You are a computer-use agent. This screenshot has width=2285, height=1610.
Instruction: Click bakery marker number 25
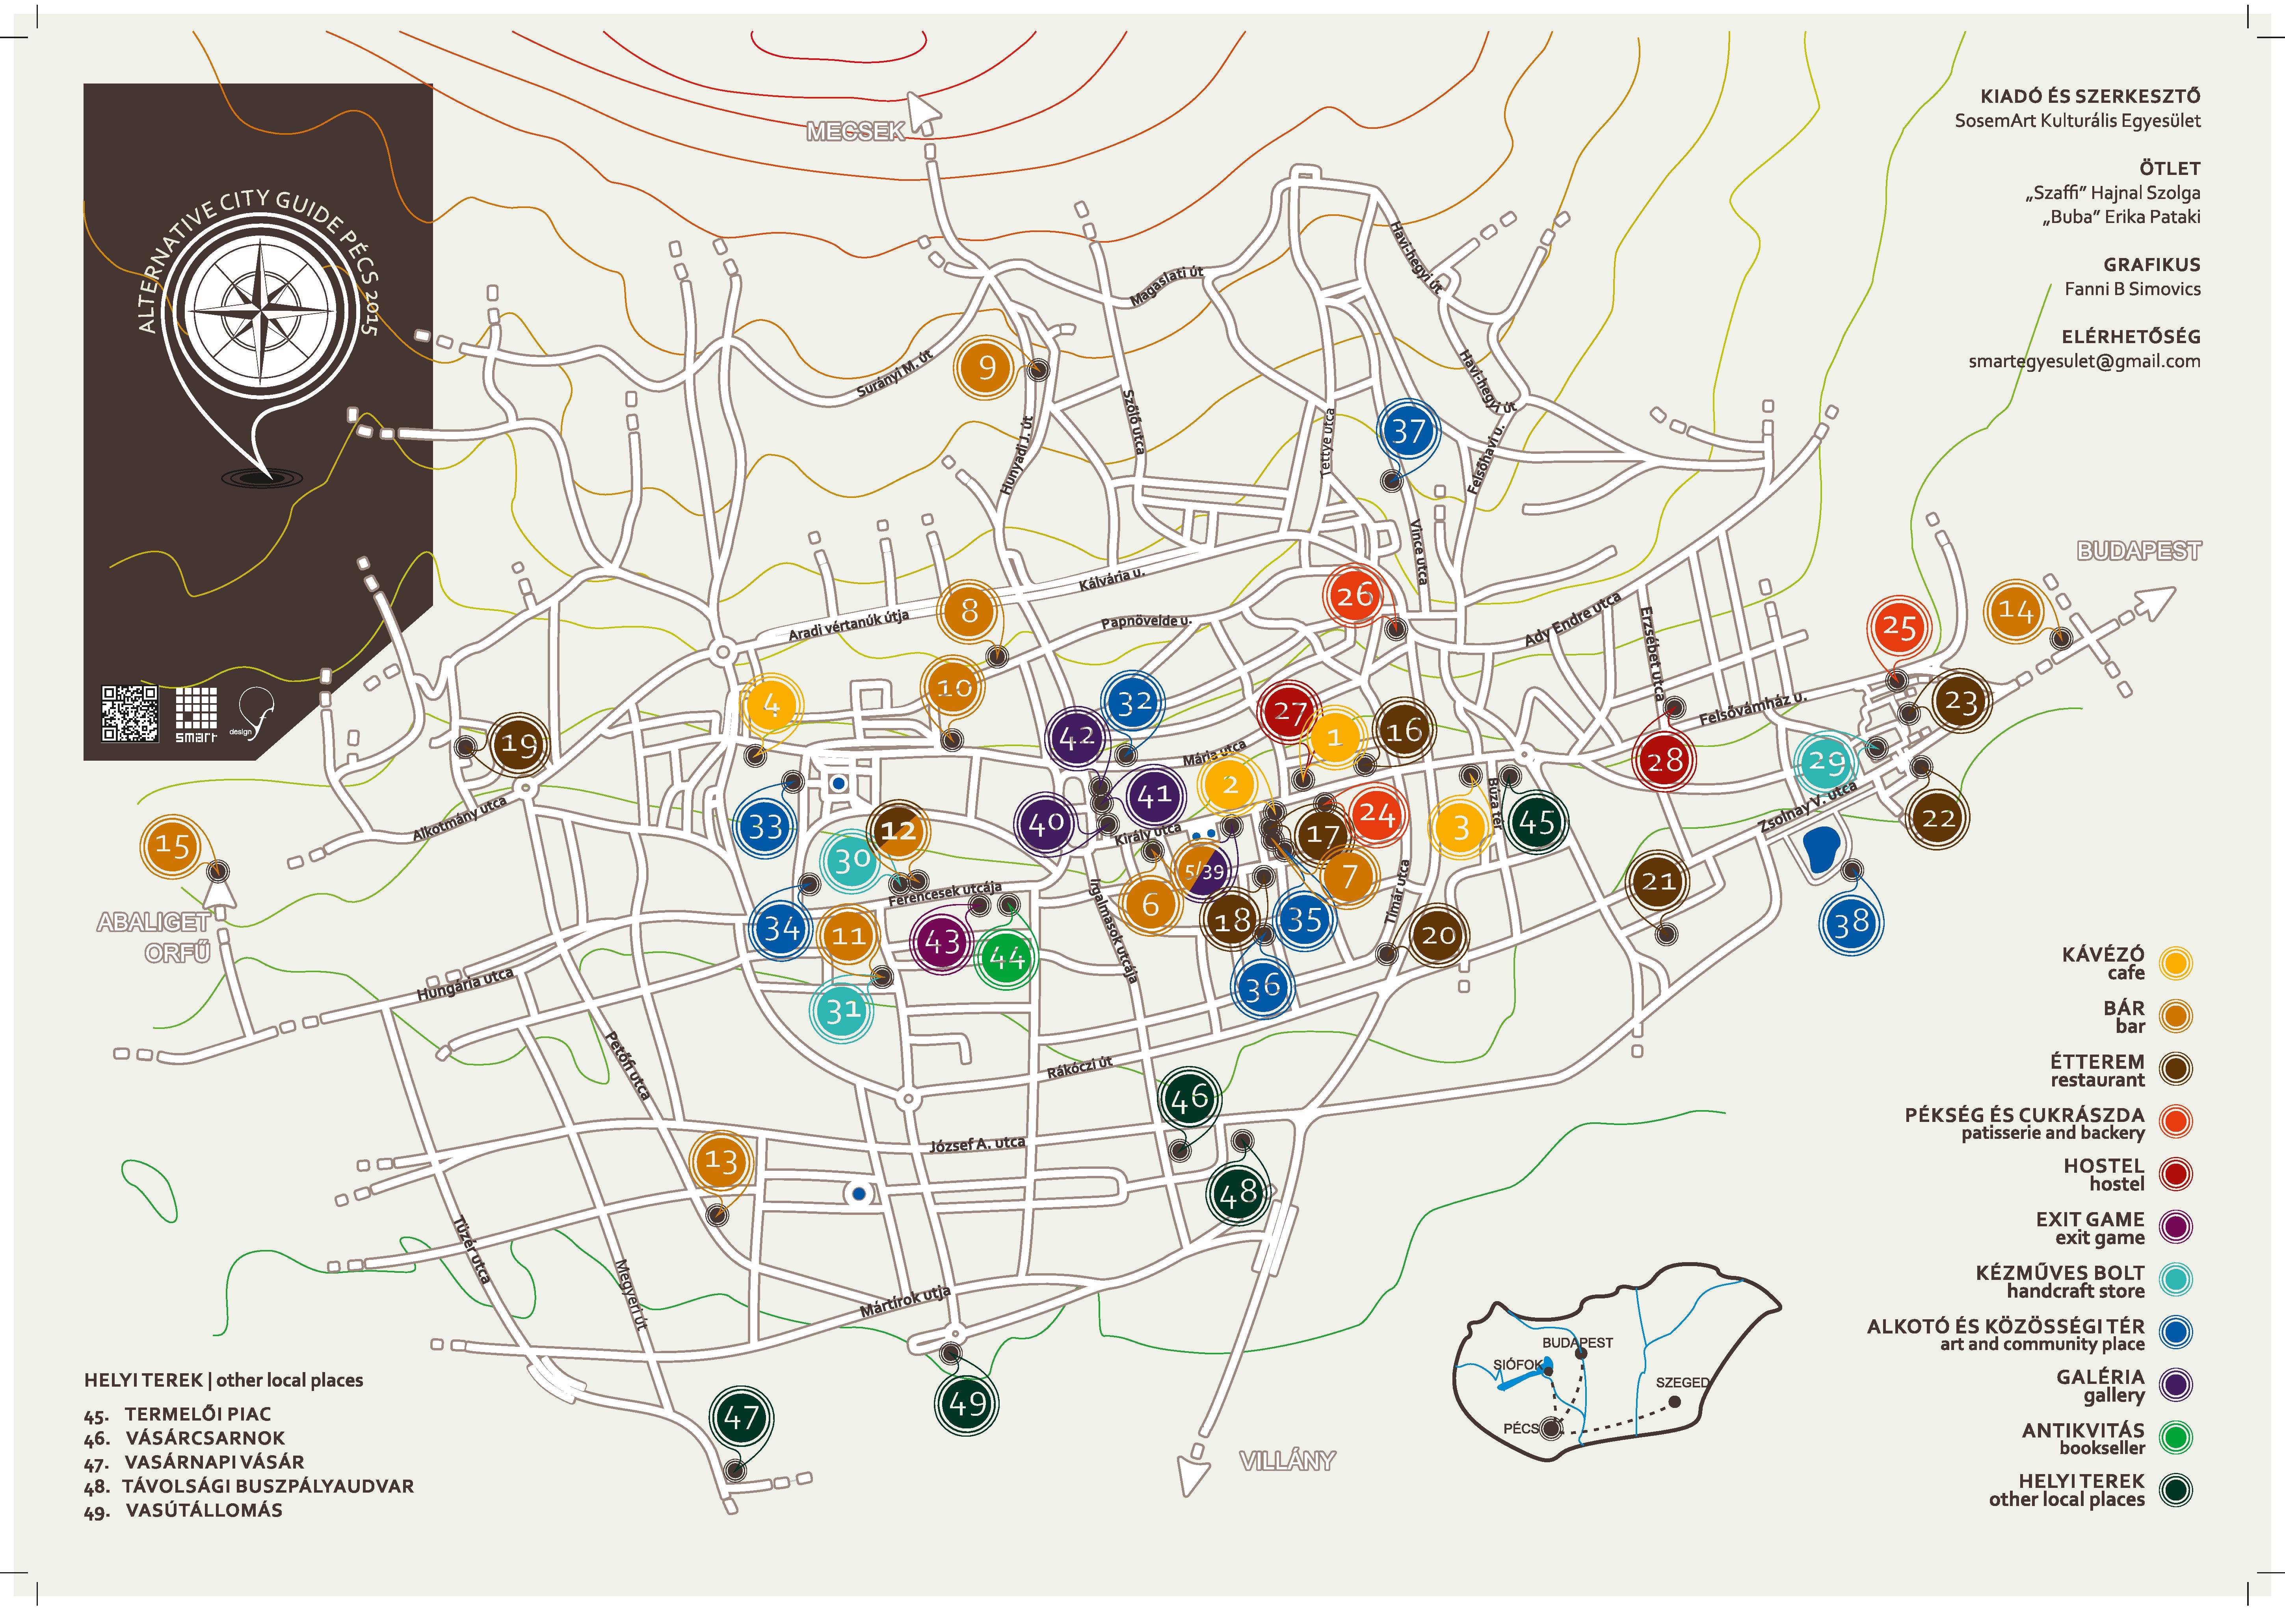pyautogui.click(x=1899, y=627)
